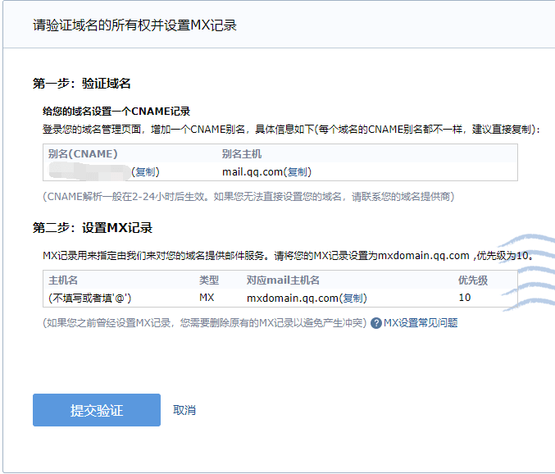
Task: Click the 别名(CNAME) column header
Action: (x=83, y=154)
